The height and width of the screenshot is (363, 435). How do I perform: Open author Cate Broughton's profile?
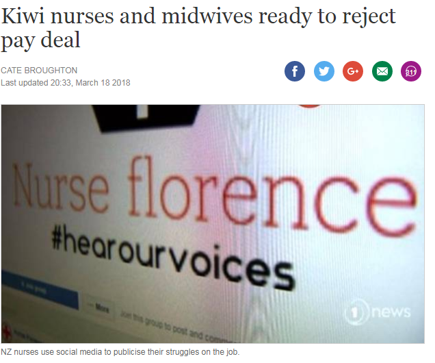(x=39, y=71)
